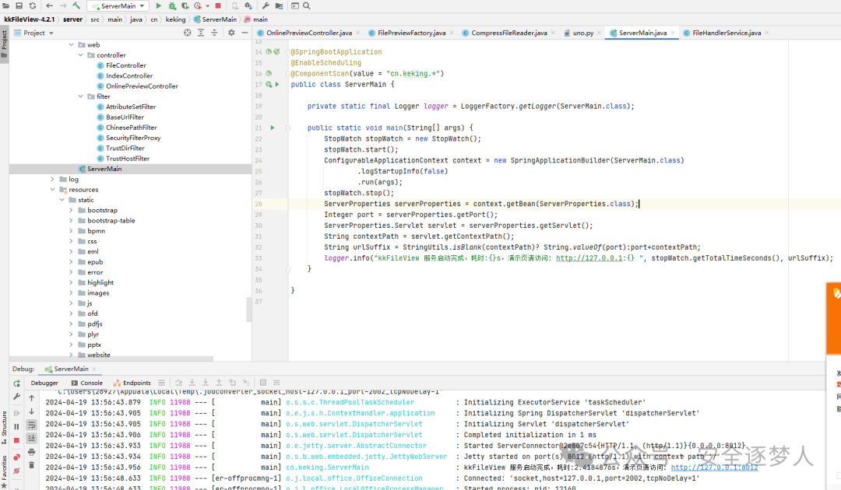Collapse the controller folder
Viewport: 841px width, 490px height.
point(80,55)
